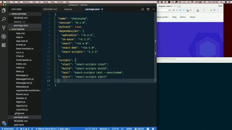Open the Debug menu
This screenshot has height=130, width=232.
click(x=45, y=2)
